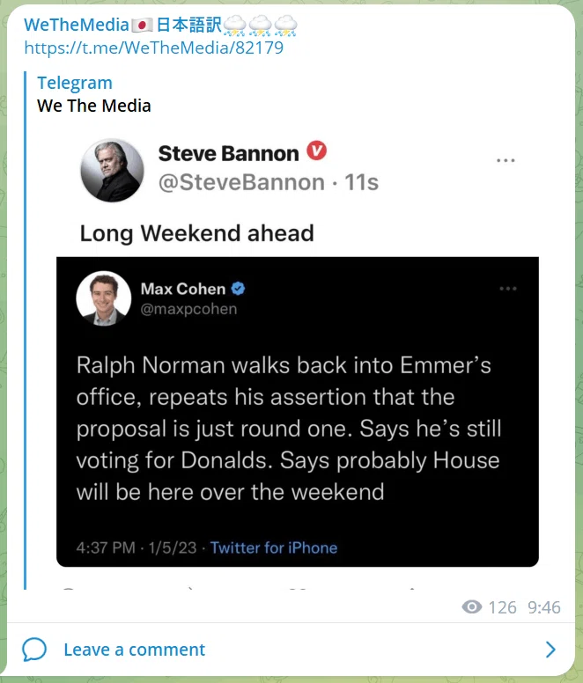Click the speech bubble comment icon
Viewport: 583px width, 683px height.
point(34,650)
